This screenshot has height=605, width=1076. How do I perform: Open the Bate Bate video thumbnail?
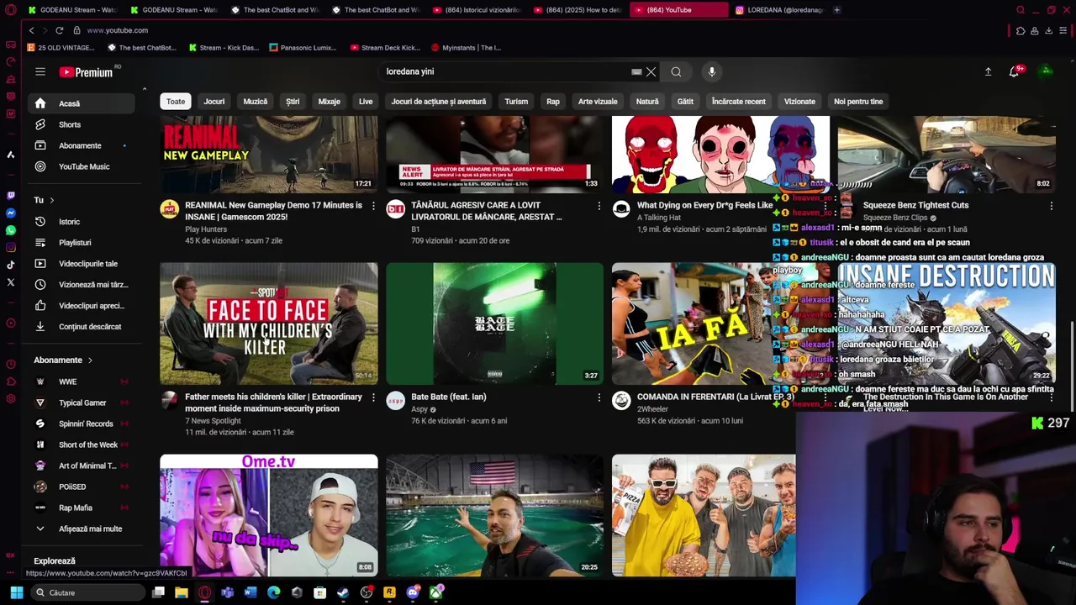click(494, 324)
